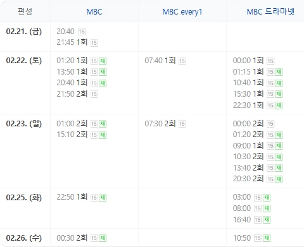Click the MBC 20:40 entry on 02.21
This screenshot has height=247, width=304.
coord(65,32)
